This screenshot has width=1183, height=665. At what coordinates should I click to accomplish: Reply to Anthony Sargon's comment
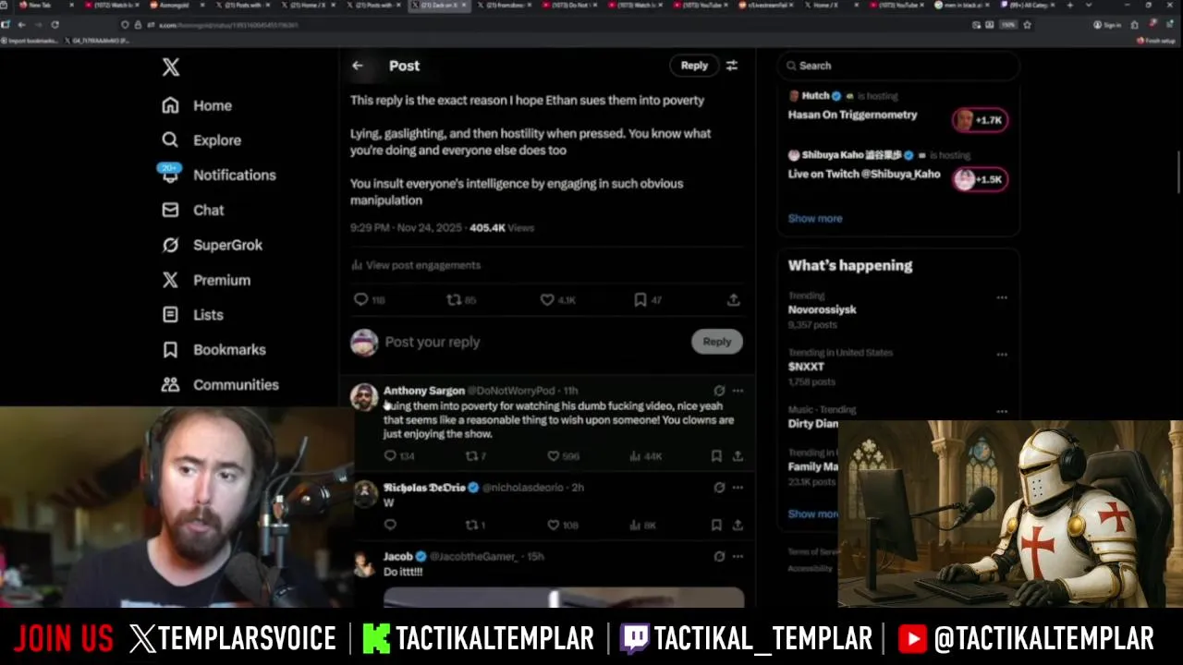tap(390, 456)
